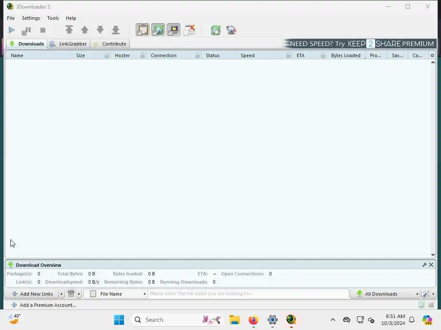441x330 pixels.
Task: Toggle lock on the Size column
Action: 107,55
